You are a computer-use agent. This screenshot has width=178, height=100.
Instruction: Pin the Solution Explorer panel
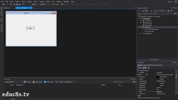tap(174, 8)
